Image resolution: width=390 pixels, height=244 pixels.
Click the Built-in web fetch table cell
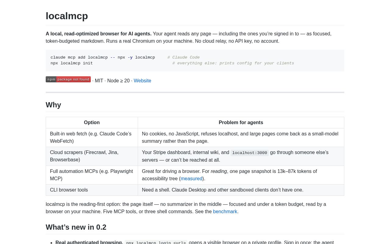[92, 138]
